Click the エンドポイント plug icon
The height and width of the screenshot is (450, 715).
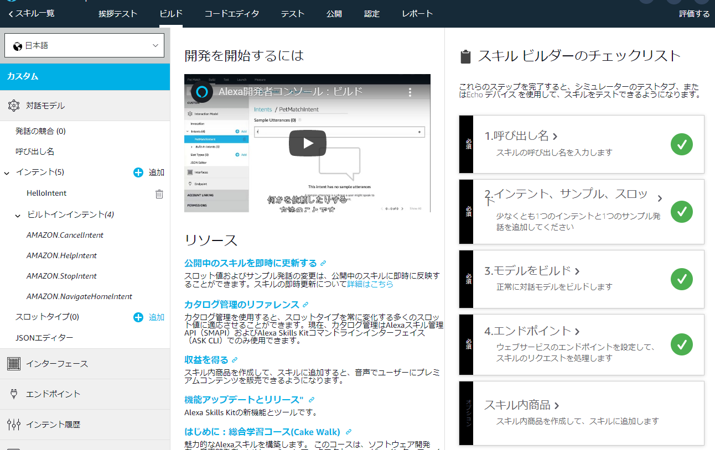14,394
